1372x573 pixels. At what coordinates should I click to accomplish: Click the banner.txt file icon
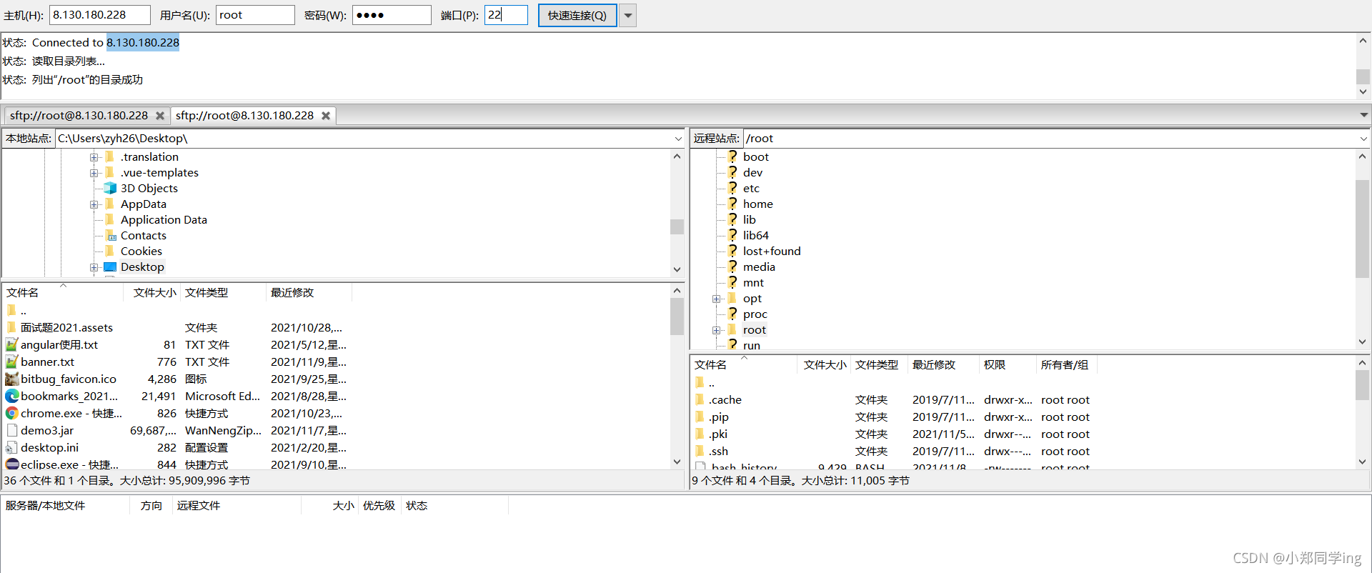[12, 362]
